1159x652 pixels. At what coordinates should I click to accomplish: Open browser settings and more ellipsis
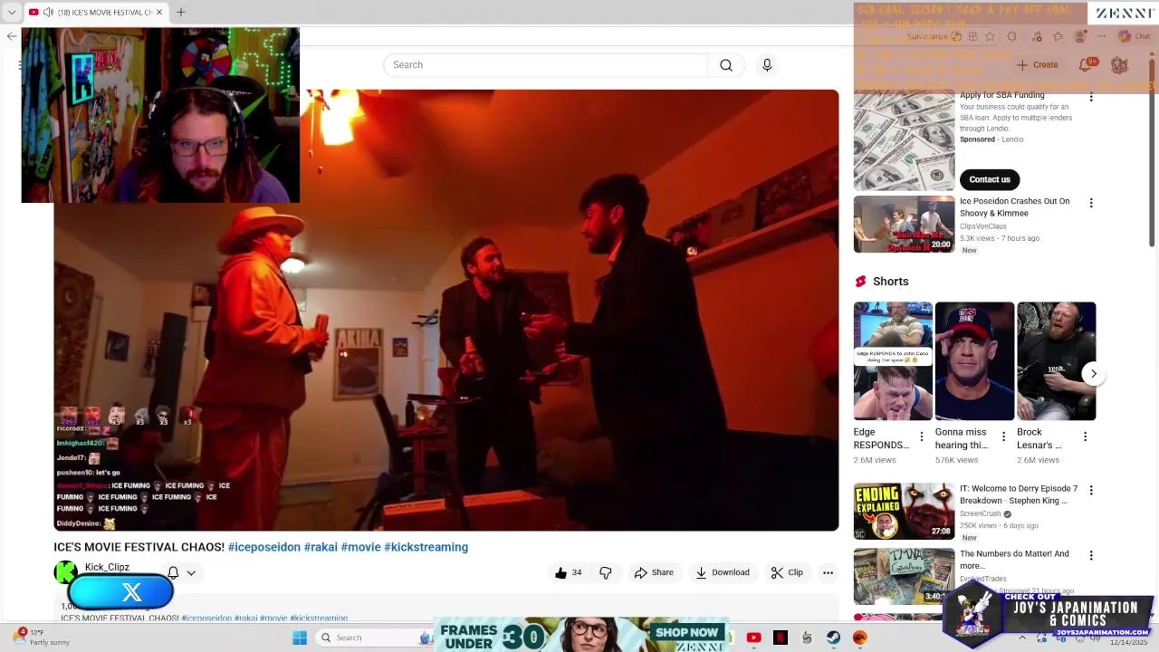pos(1102,36)
